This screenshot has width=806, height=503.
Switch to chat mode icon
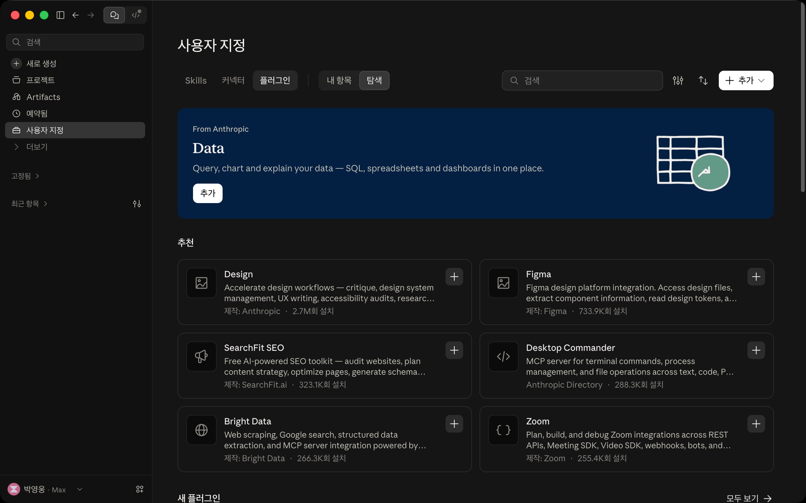pos(114,15)
